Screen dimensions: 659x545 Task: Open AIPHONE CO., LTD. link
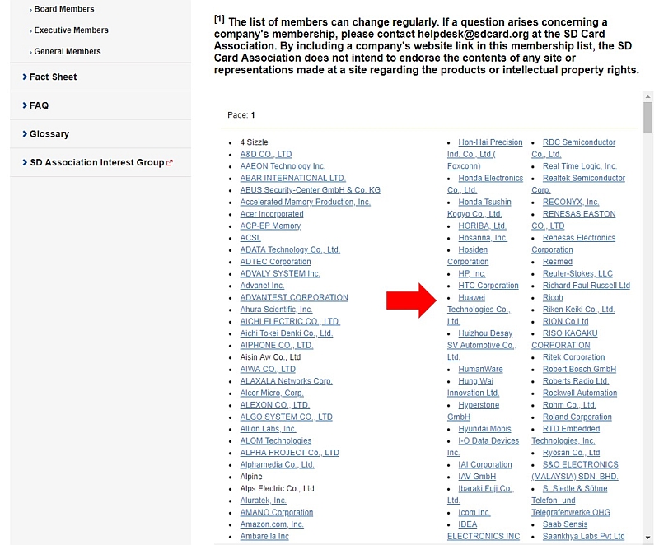[x=276, y=345]
